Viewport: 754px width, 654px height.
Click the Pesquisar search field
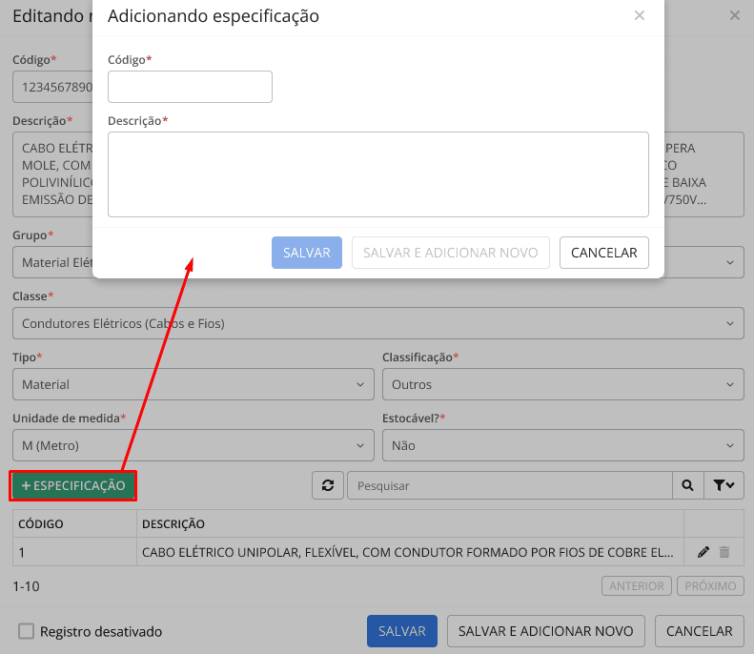pos(509,485)
